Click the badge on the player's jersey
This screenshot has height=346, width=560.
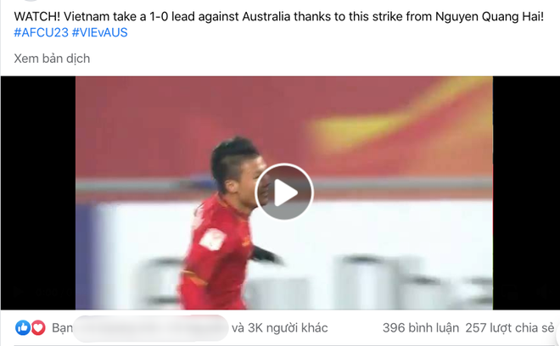pos(212,239)
